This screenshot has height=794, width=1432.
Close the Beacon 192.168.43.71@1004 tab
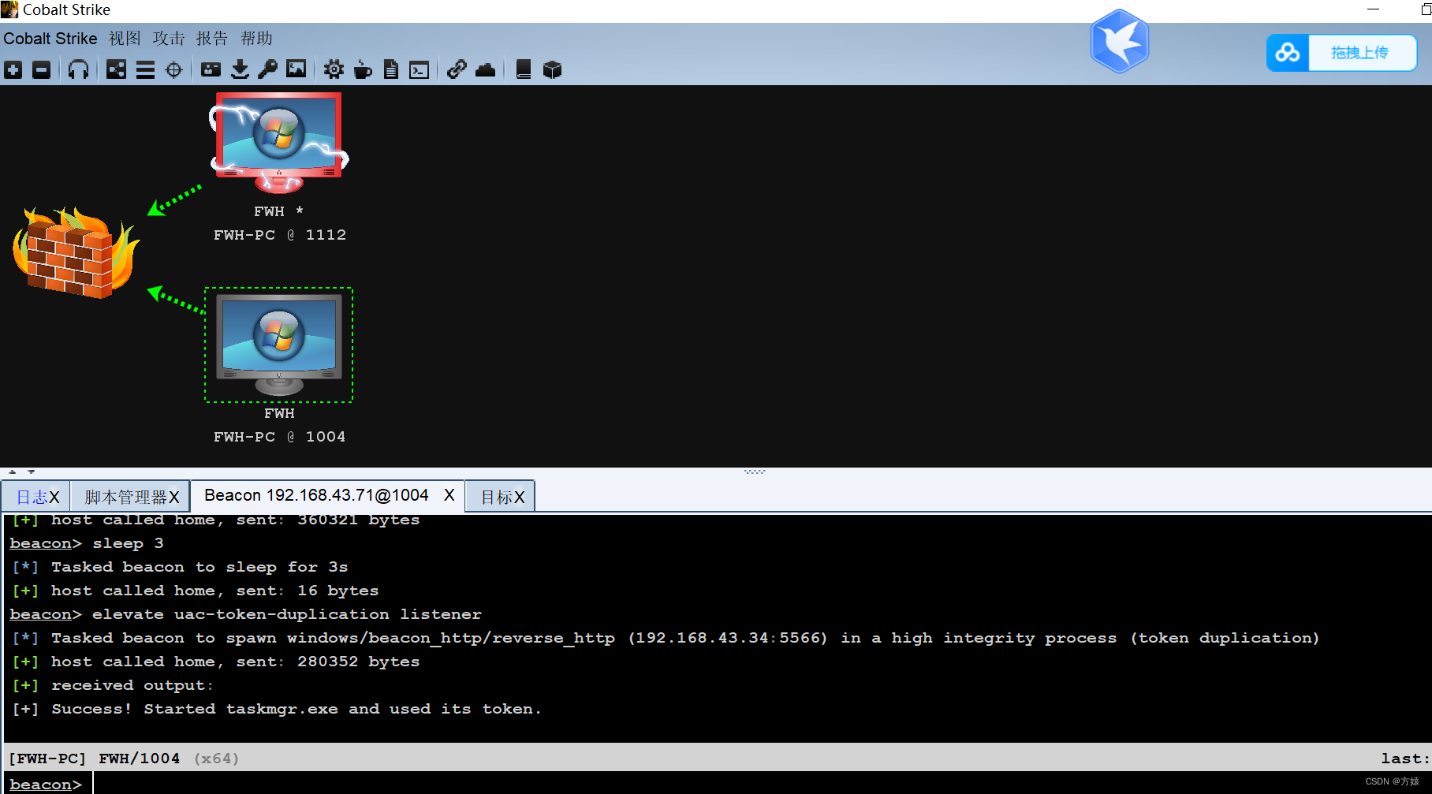(x=449, y=495)
